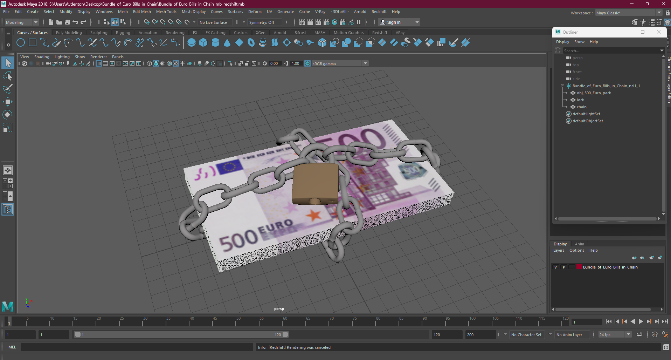Activate the Rotate tool
Viewport: 671px width, 360px height.
coord(8,115)
